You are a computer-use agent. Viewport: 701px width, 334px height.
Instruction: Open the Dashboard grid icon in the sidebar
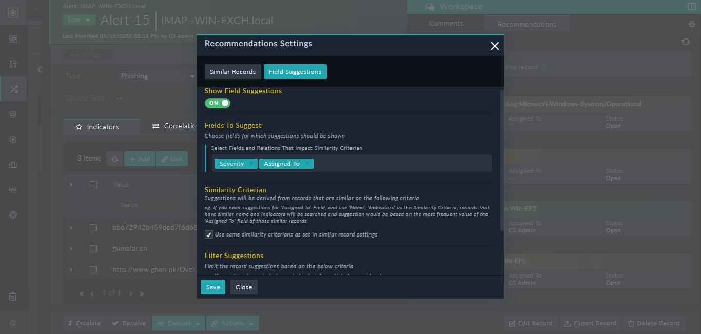13,38
